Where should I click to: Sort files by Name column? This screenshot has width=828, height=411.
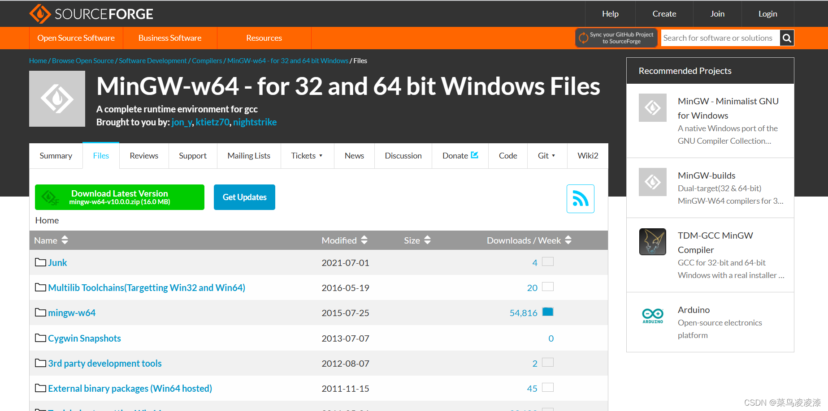click(51, 240)
